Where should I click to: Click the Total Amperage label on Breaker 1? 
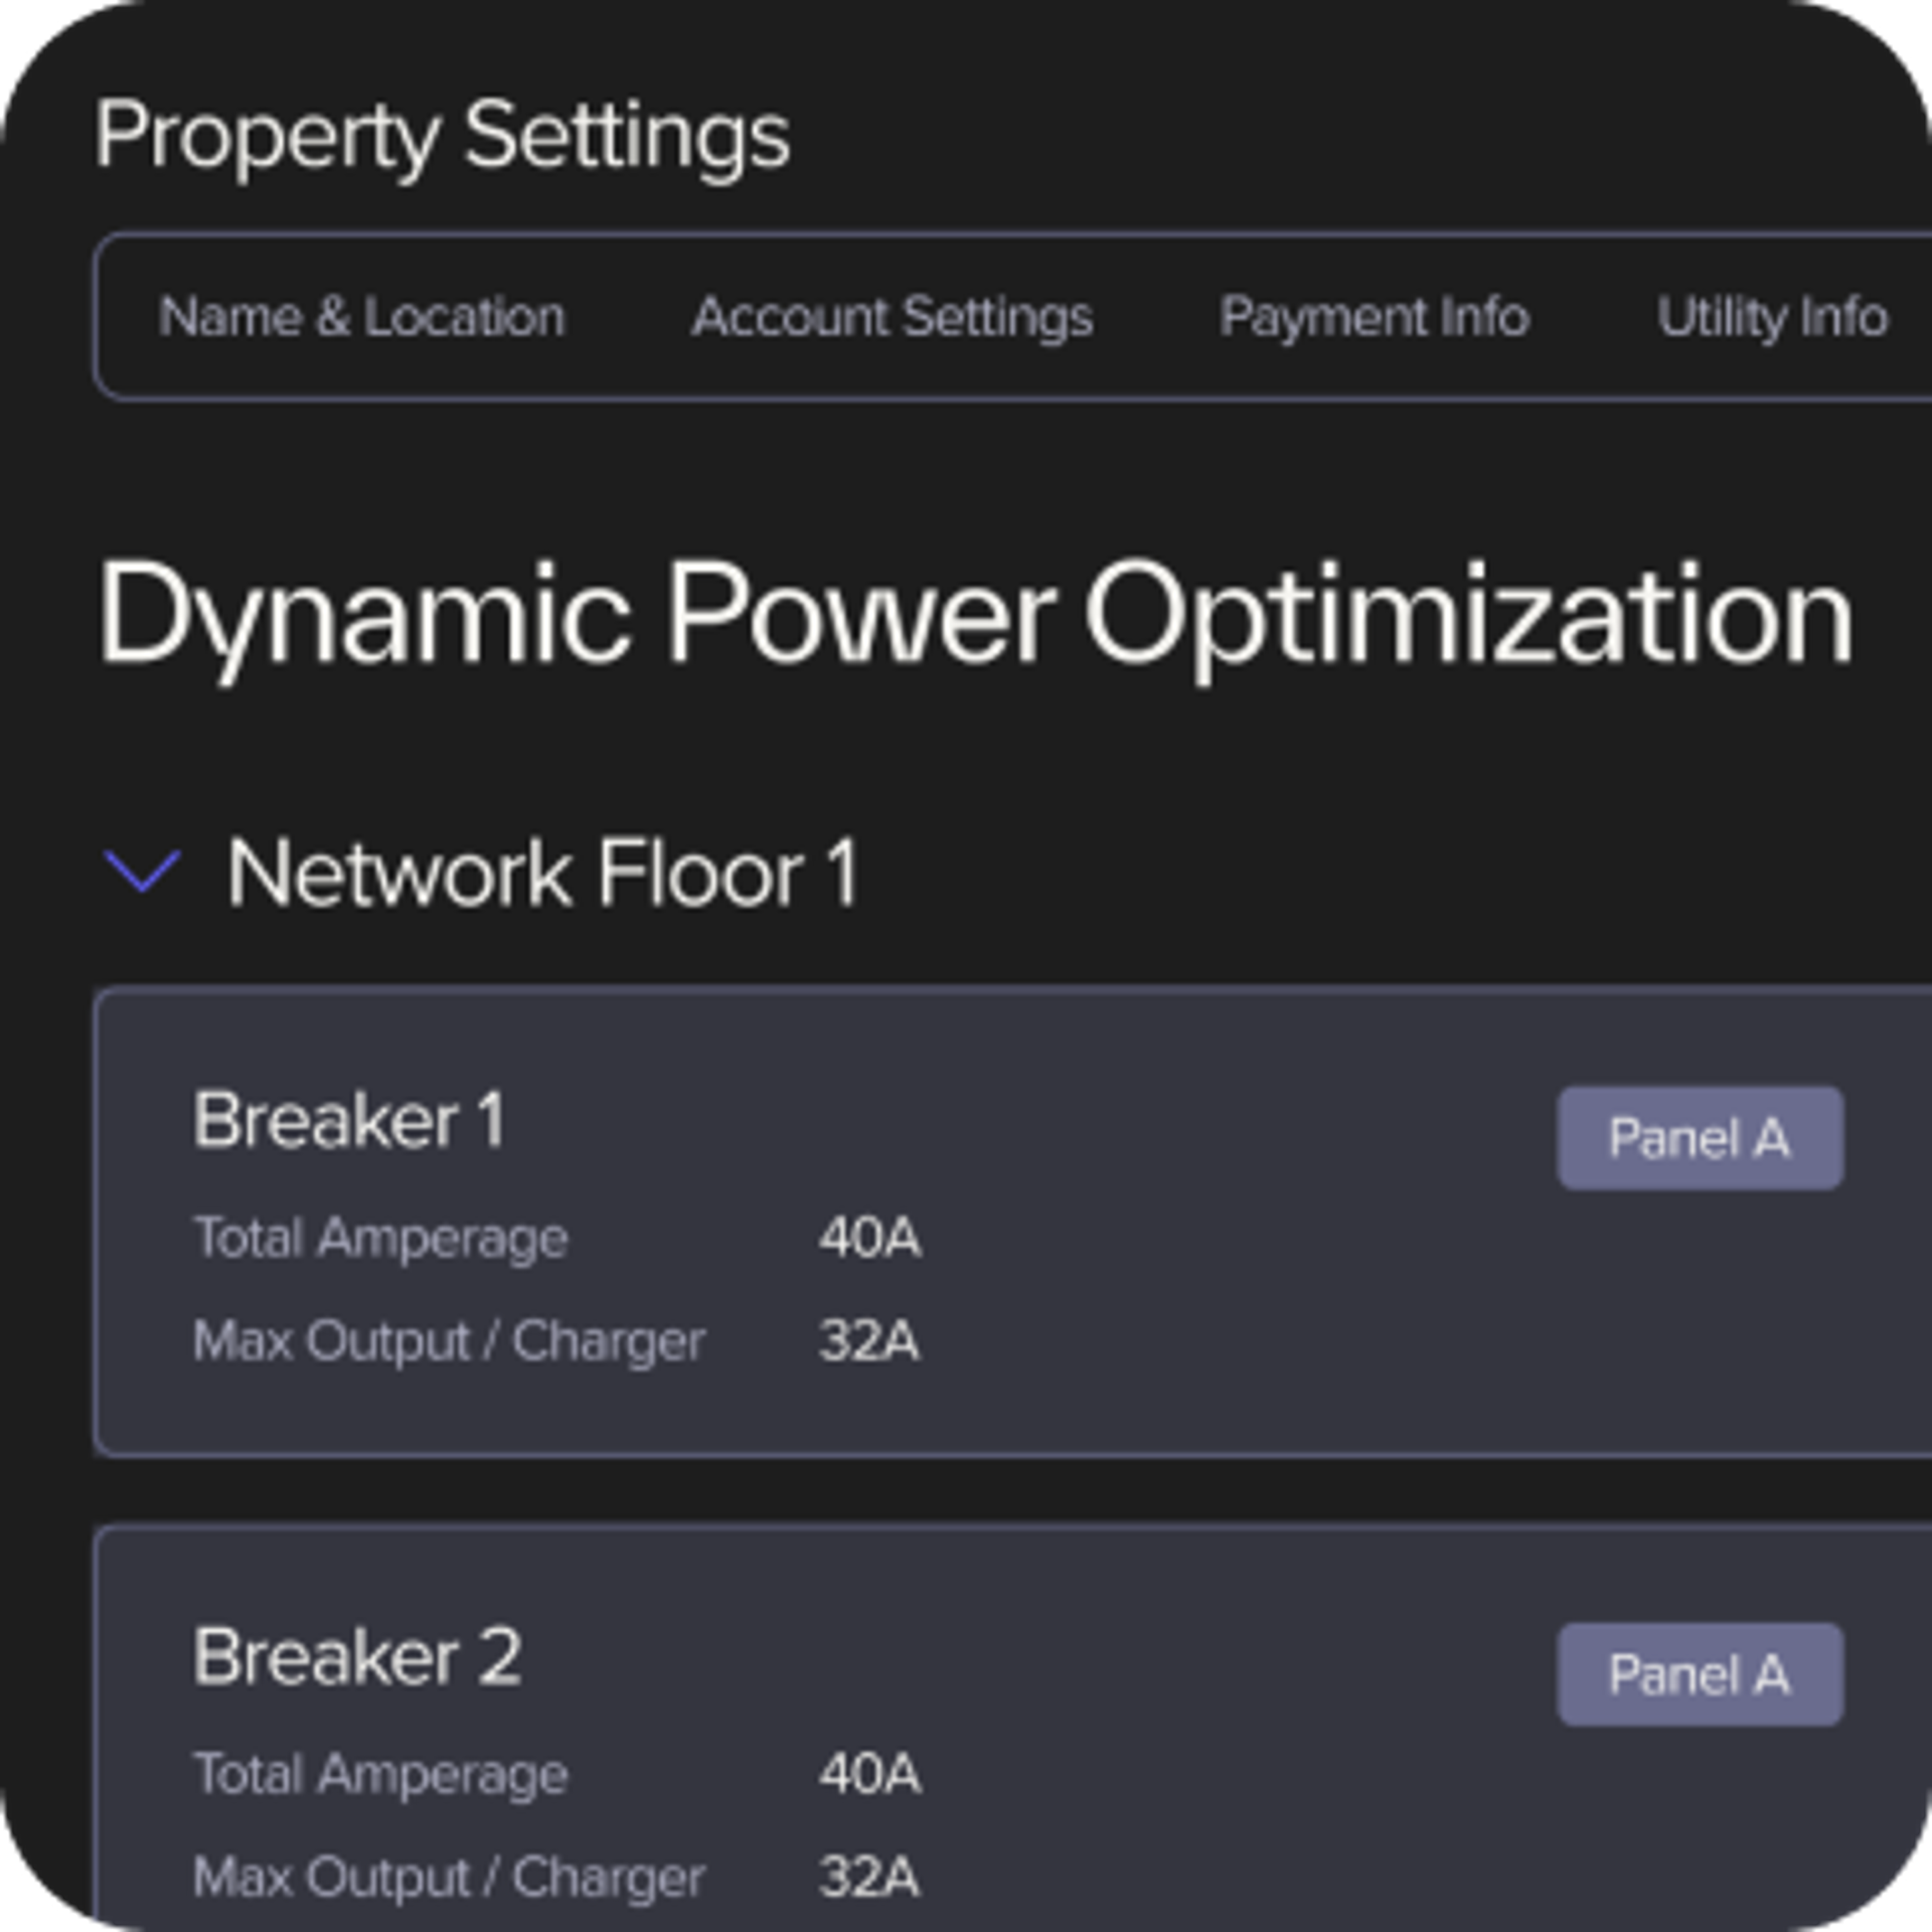pyautogui.click(x=381, y=1240)
